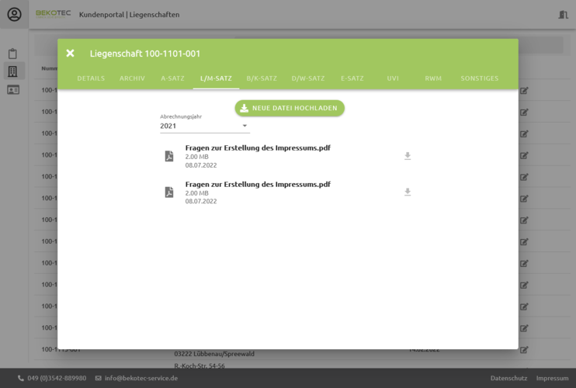Viewport: 576px width, 388px height.
Task: Go to the SONSTIGES tab
Action: click(479, 78)
